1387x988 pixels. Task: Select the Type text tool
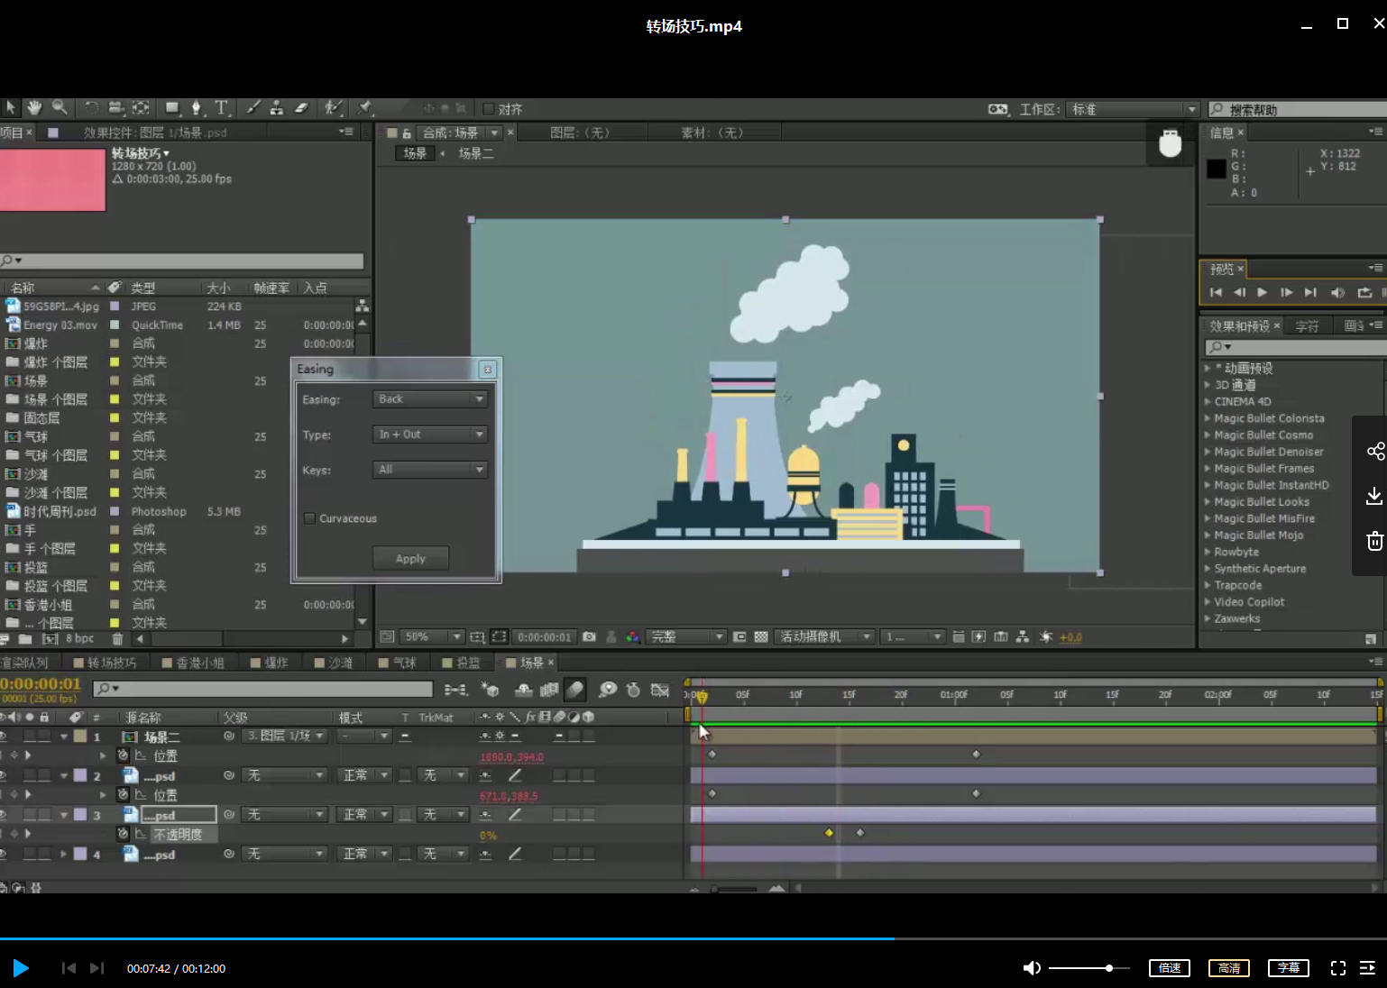pos(221,108)
